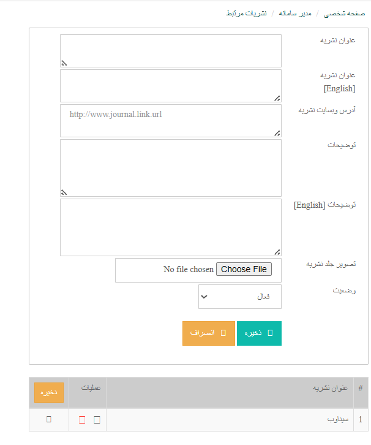The height and width of the screenshot is (445, 371).
Task: Select the نشریات مرتبط breadcrumb item
Action: pos(247,13)
